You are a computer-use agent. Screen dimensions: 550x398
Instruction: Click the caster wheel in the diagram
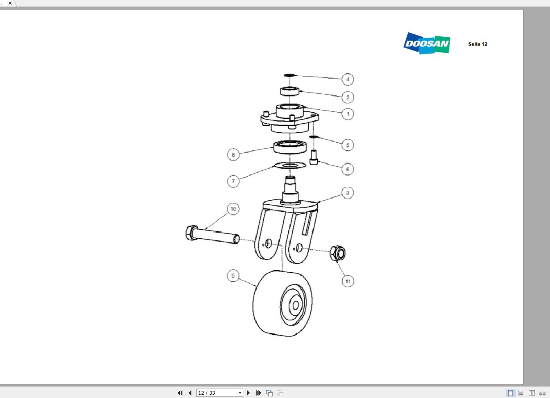click(x=282, y=303)
